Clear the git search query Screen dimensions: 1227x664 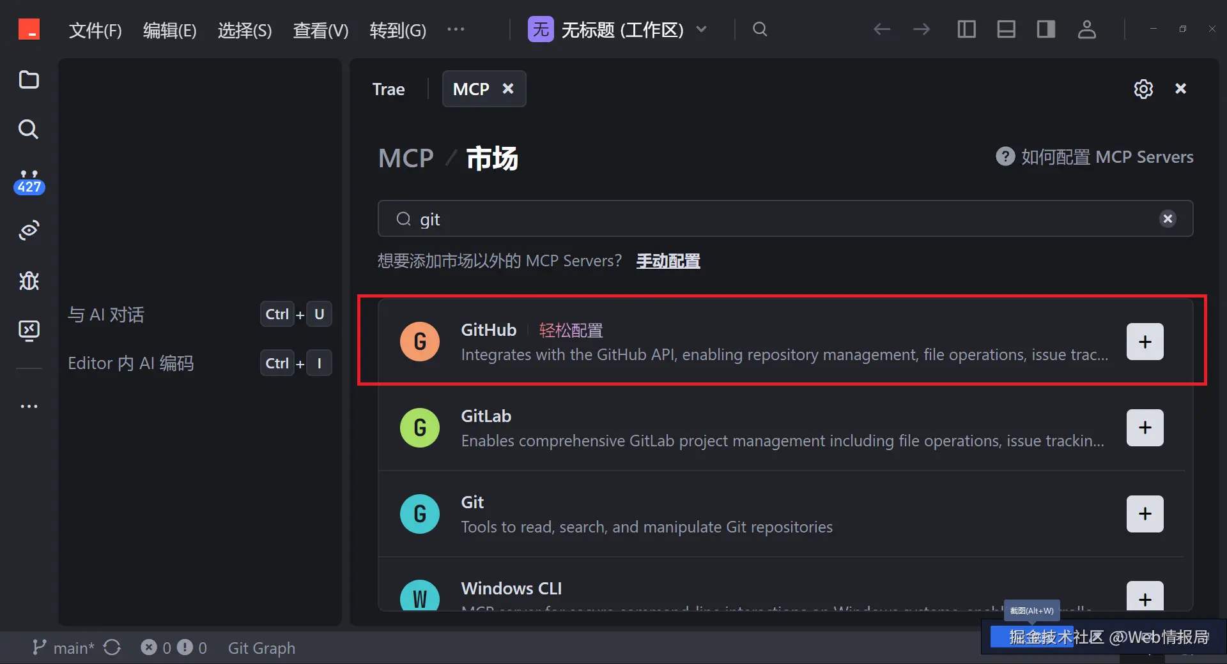pyautogui.click(x=1168, y=218)
